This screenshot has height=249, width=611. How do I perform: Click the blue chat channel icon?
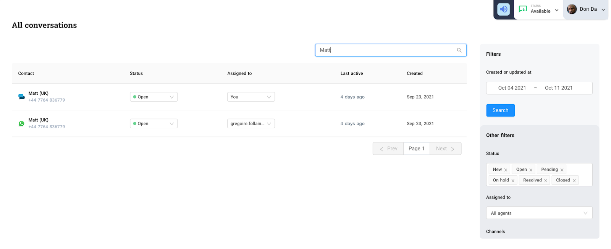[x=21, y=97]
